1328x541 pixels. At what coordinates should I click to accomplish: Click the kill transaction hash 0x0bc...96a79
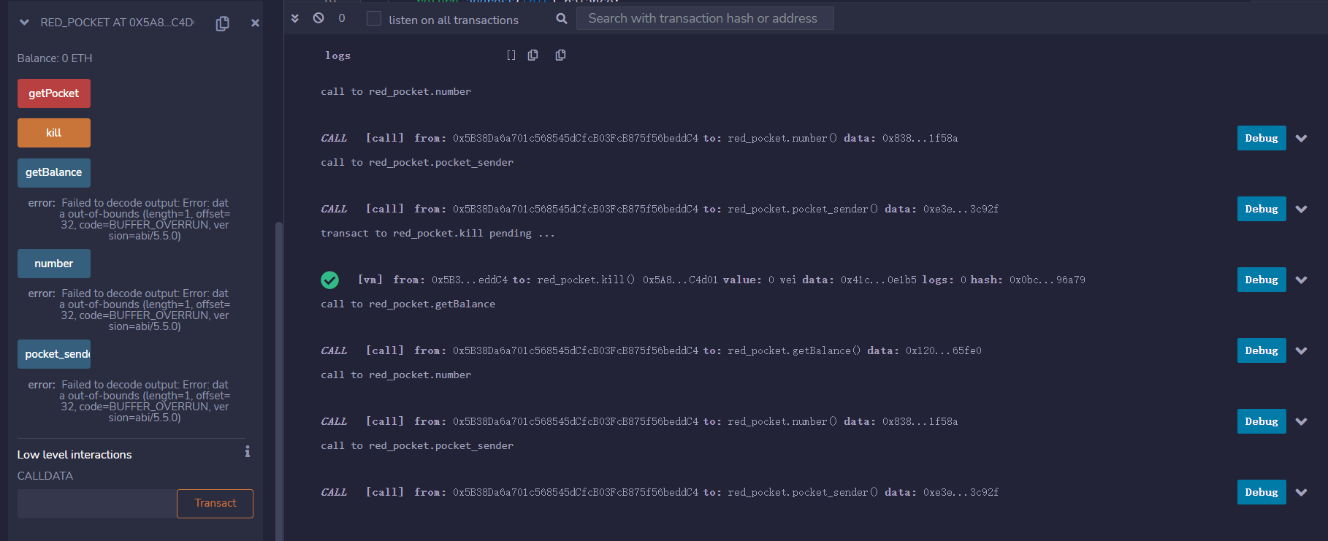1047,280
